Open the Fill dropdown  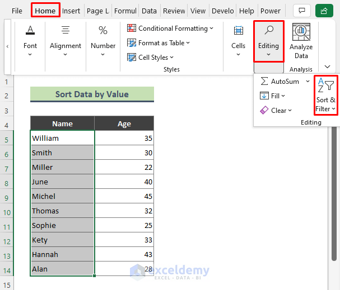click(x=283, y=96)
